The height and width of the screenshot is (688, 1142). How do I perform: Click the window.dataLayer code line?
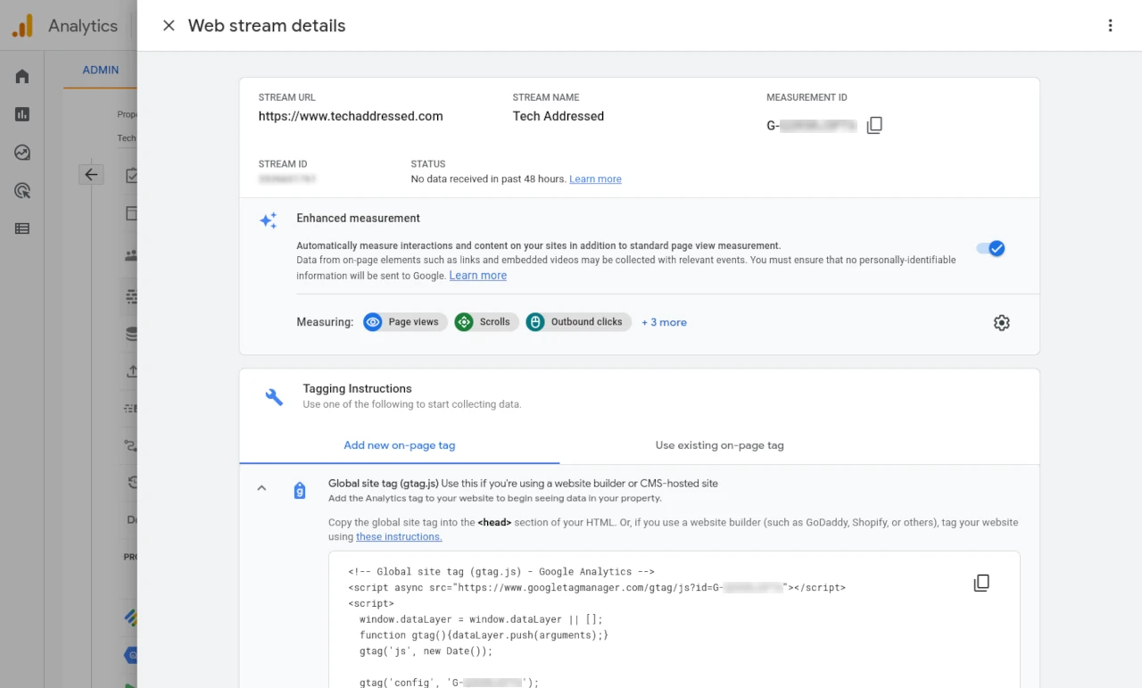[x=481, y=619]
